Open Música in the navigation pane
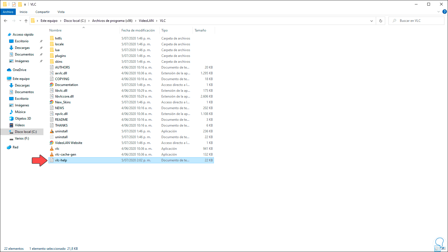The width and height of the screenshot is (448, 252). [20, 112]
